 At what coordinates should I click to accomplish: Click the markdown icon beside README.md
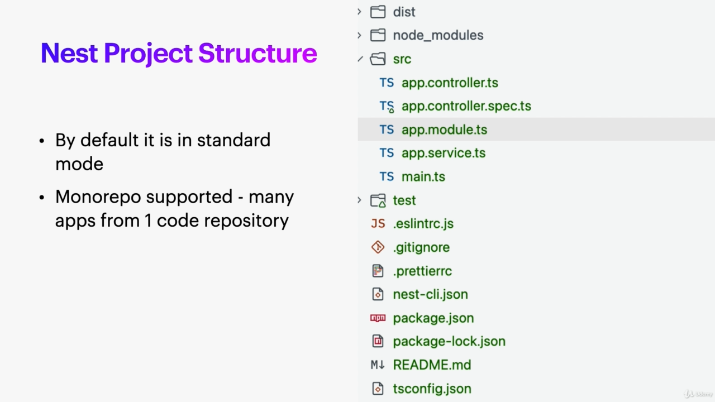tap(378, 365)
